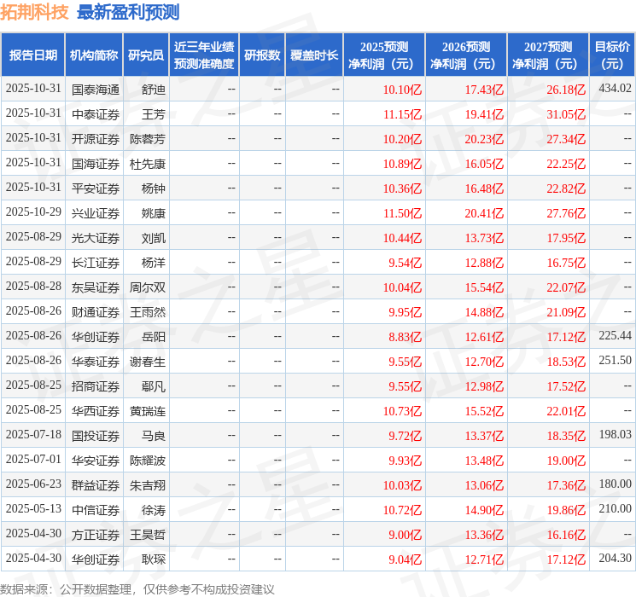Click researcher name 姚康
The width and height of the screenshot is (636, 597).
pos(154,213)
